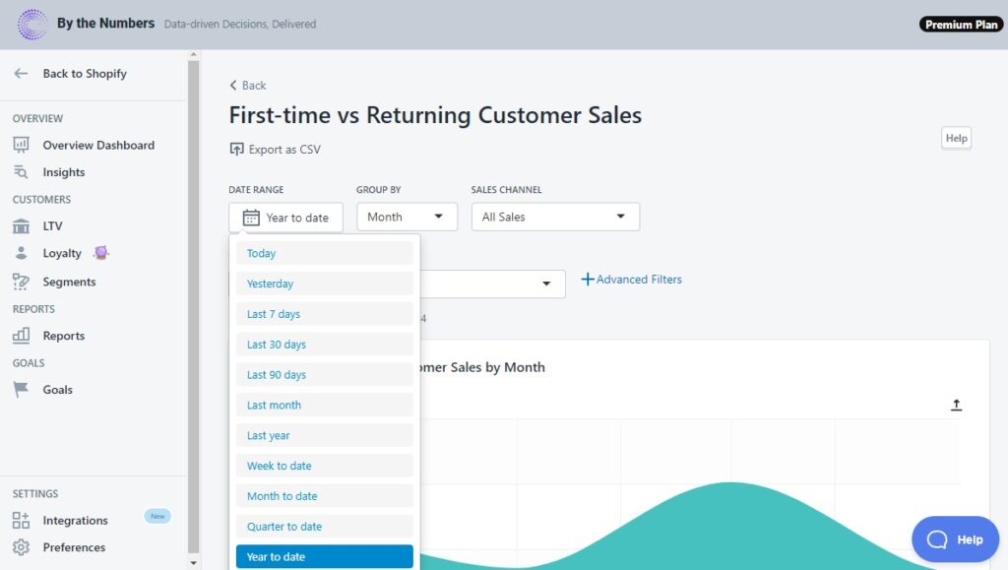Open the Year to date date range picker
Screen dimensions: 1008x570
tap(285, 218)
